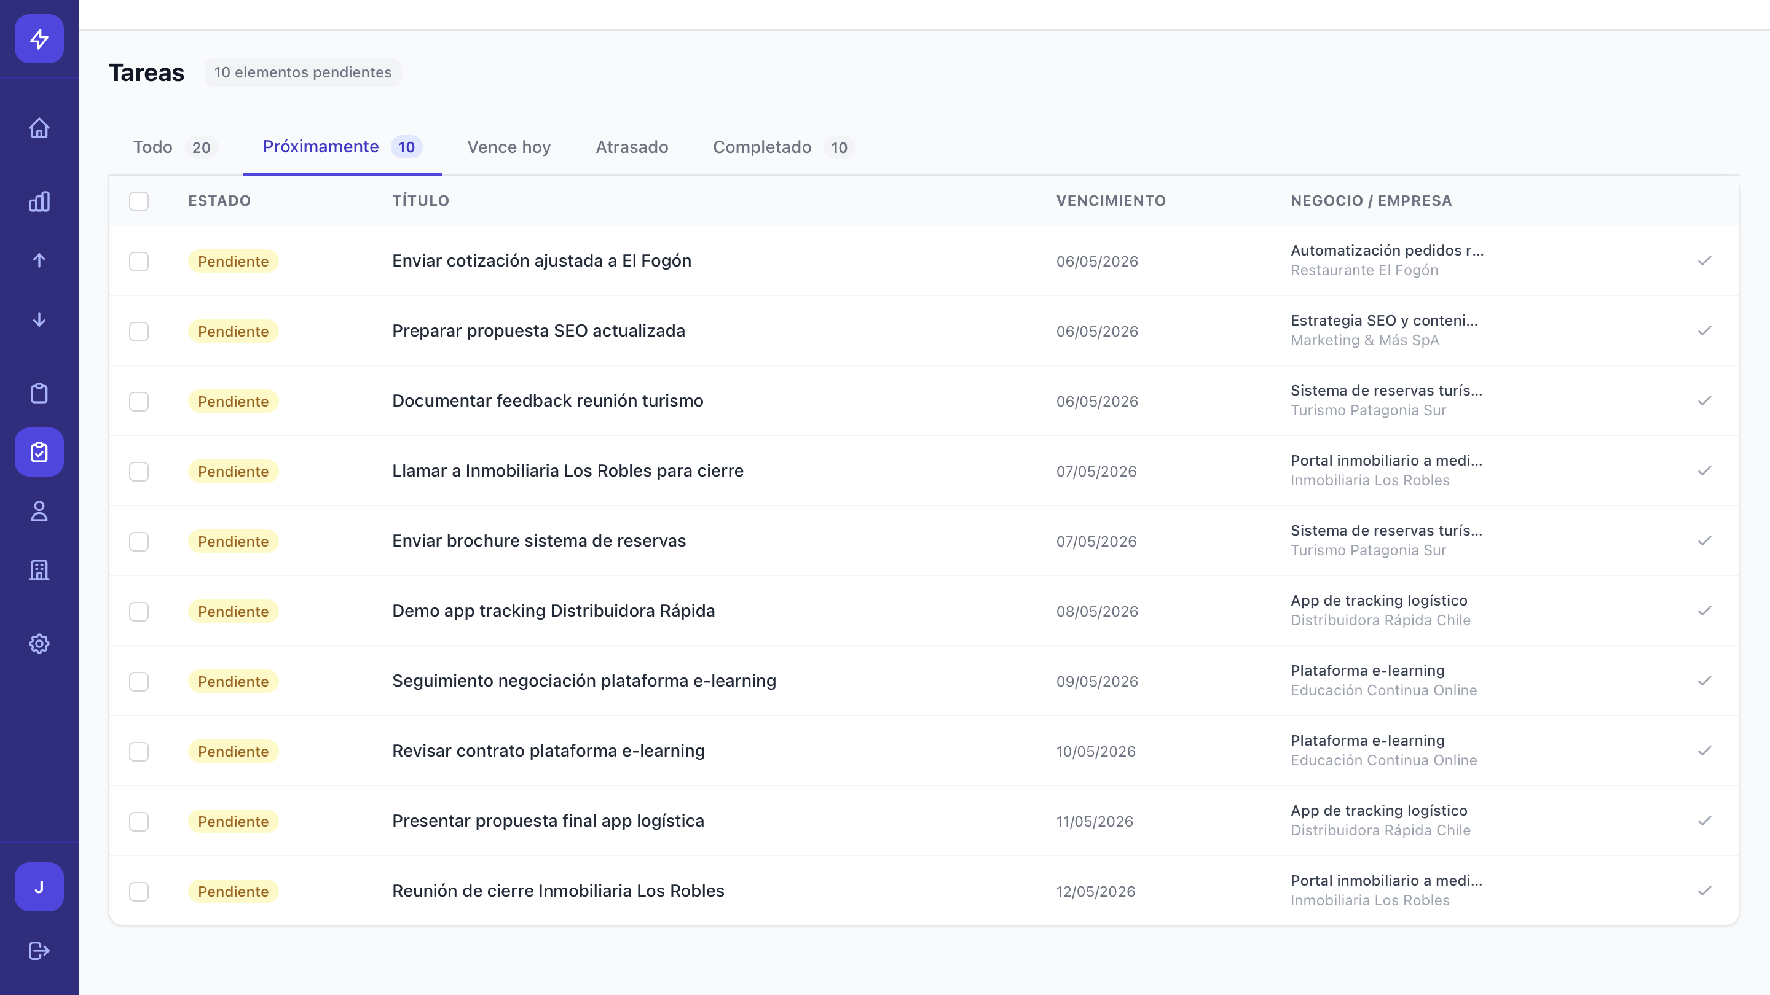The width and height of the screenshot is (1770, 995).
Task: Click the due date 08/05/2026
Action: click(1096, 611)
